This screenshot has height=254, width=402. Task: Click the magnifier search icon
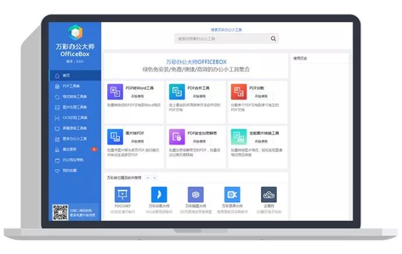click(273, 38)
